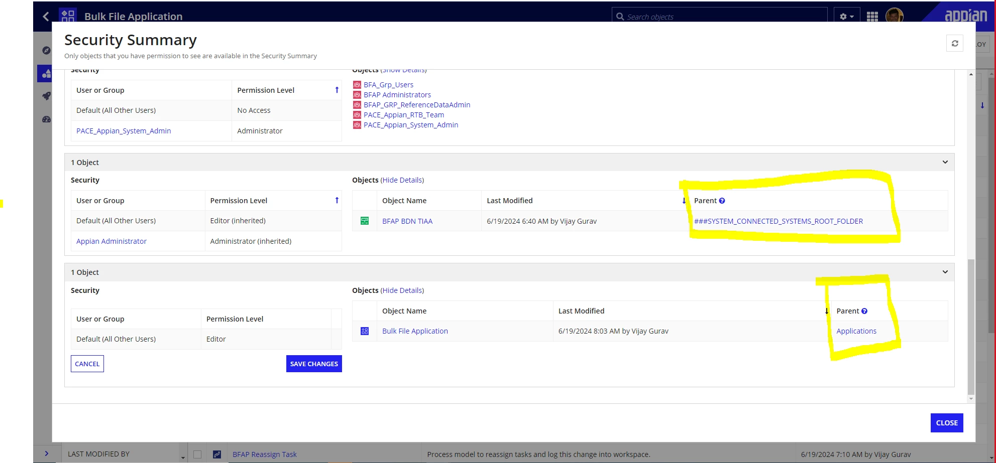Screen dimensions: 996x463
Task: Open the BFAP BDN TIAA object
Action: coord(407,221)
